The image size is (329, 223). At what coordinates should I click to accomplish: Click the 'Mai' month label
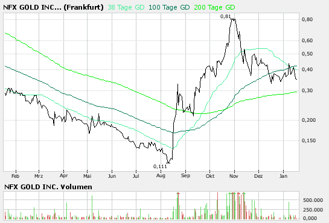[x=88, y=176]
